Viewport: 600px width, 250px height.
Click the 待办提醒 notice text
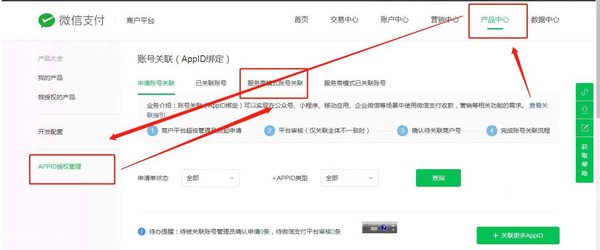point(245,232)
